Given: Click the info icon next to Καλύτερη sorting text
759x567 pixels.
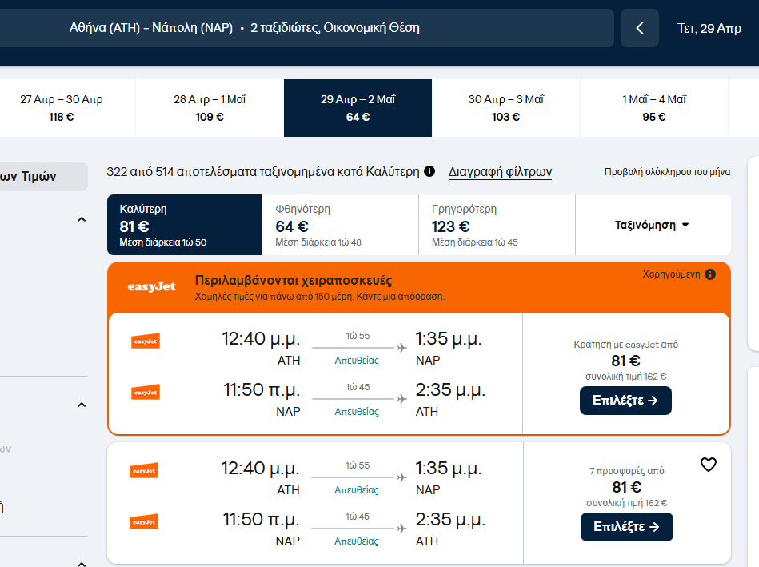Looking at the screenshot, I should tap(429, 171).
